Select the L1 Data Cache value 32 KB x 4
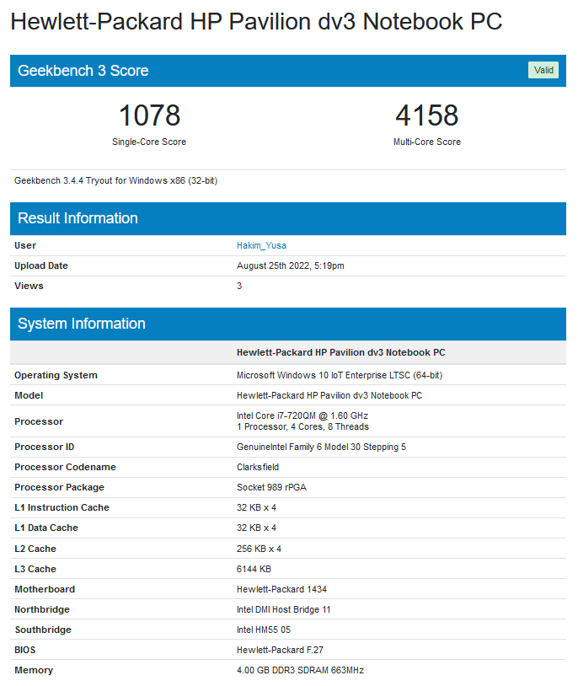Image resolution: width=578 pixels, height=686 pixels. (x=256, y=528)
